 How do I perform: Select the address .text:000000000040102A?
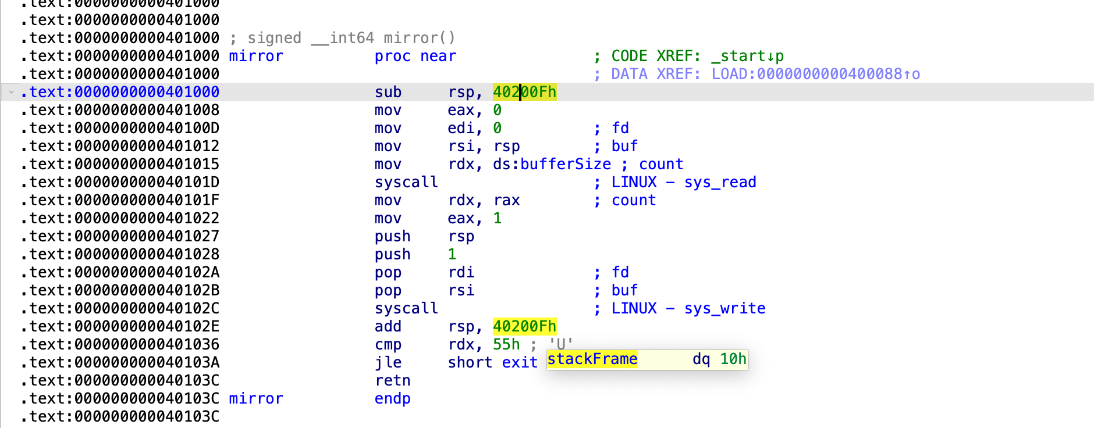pos(119,272)
